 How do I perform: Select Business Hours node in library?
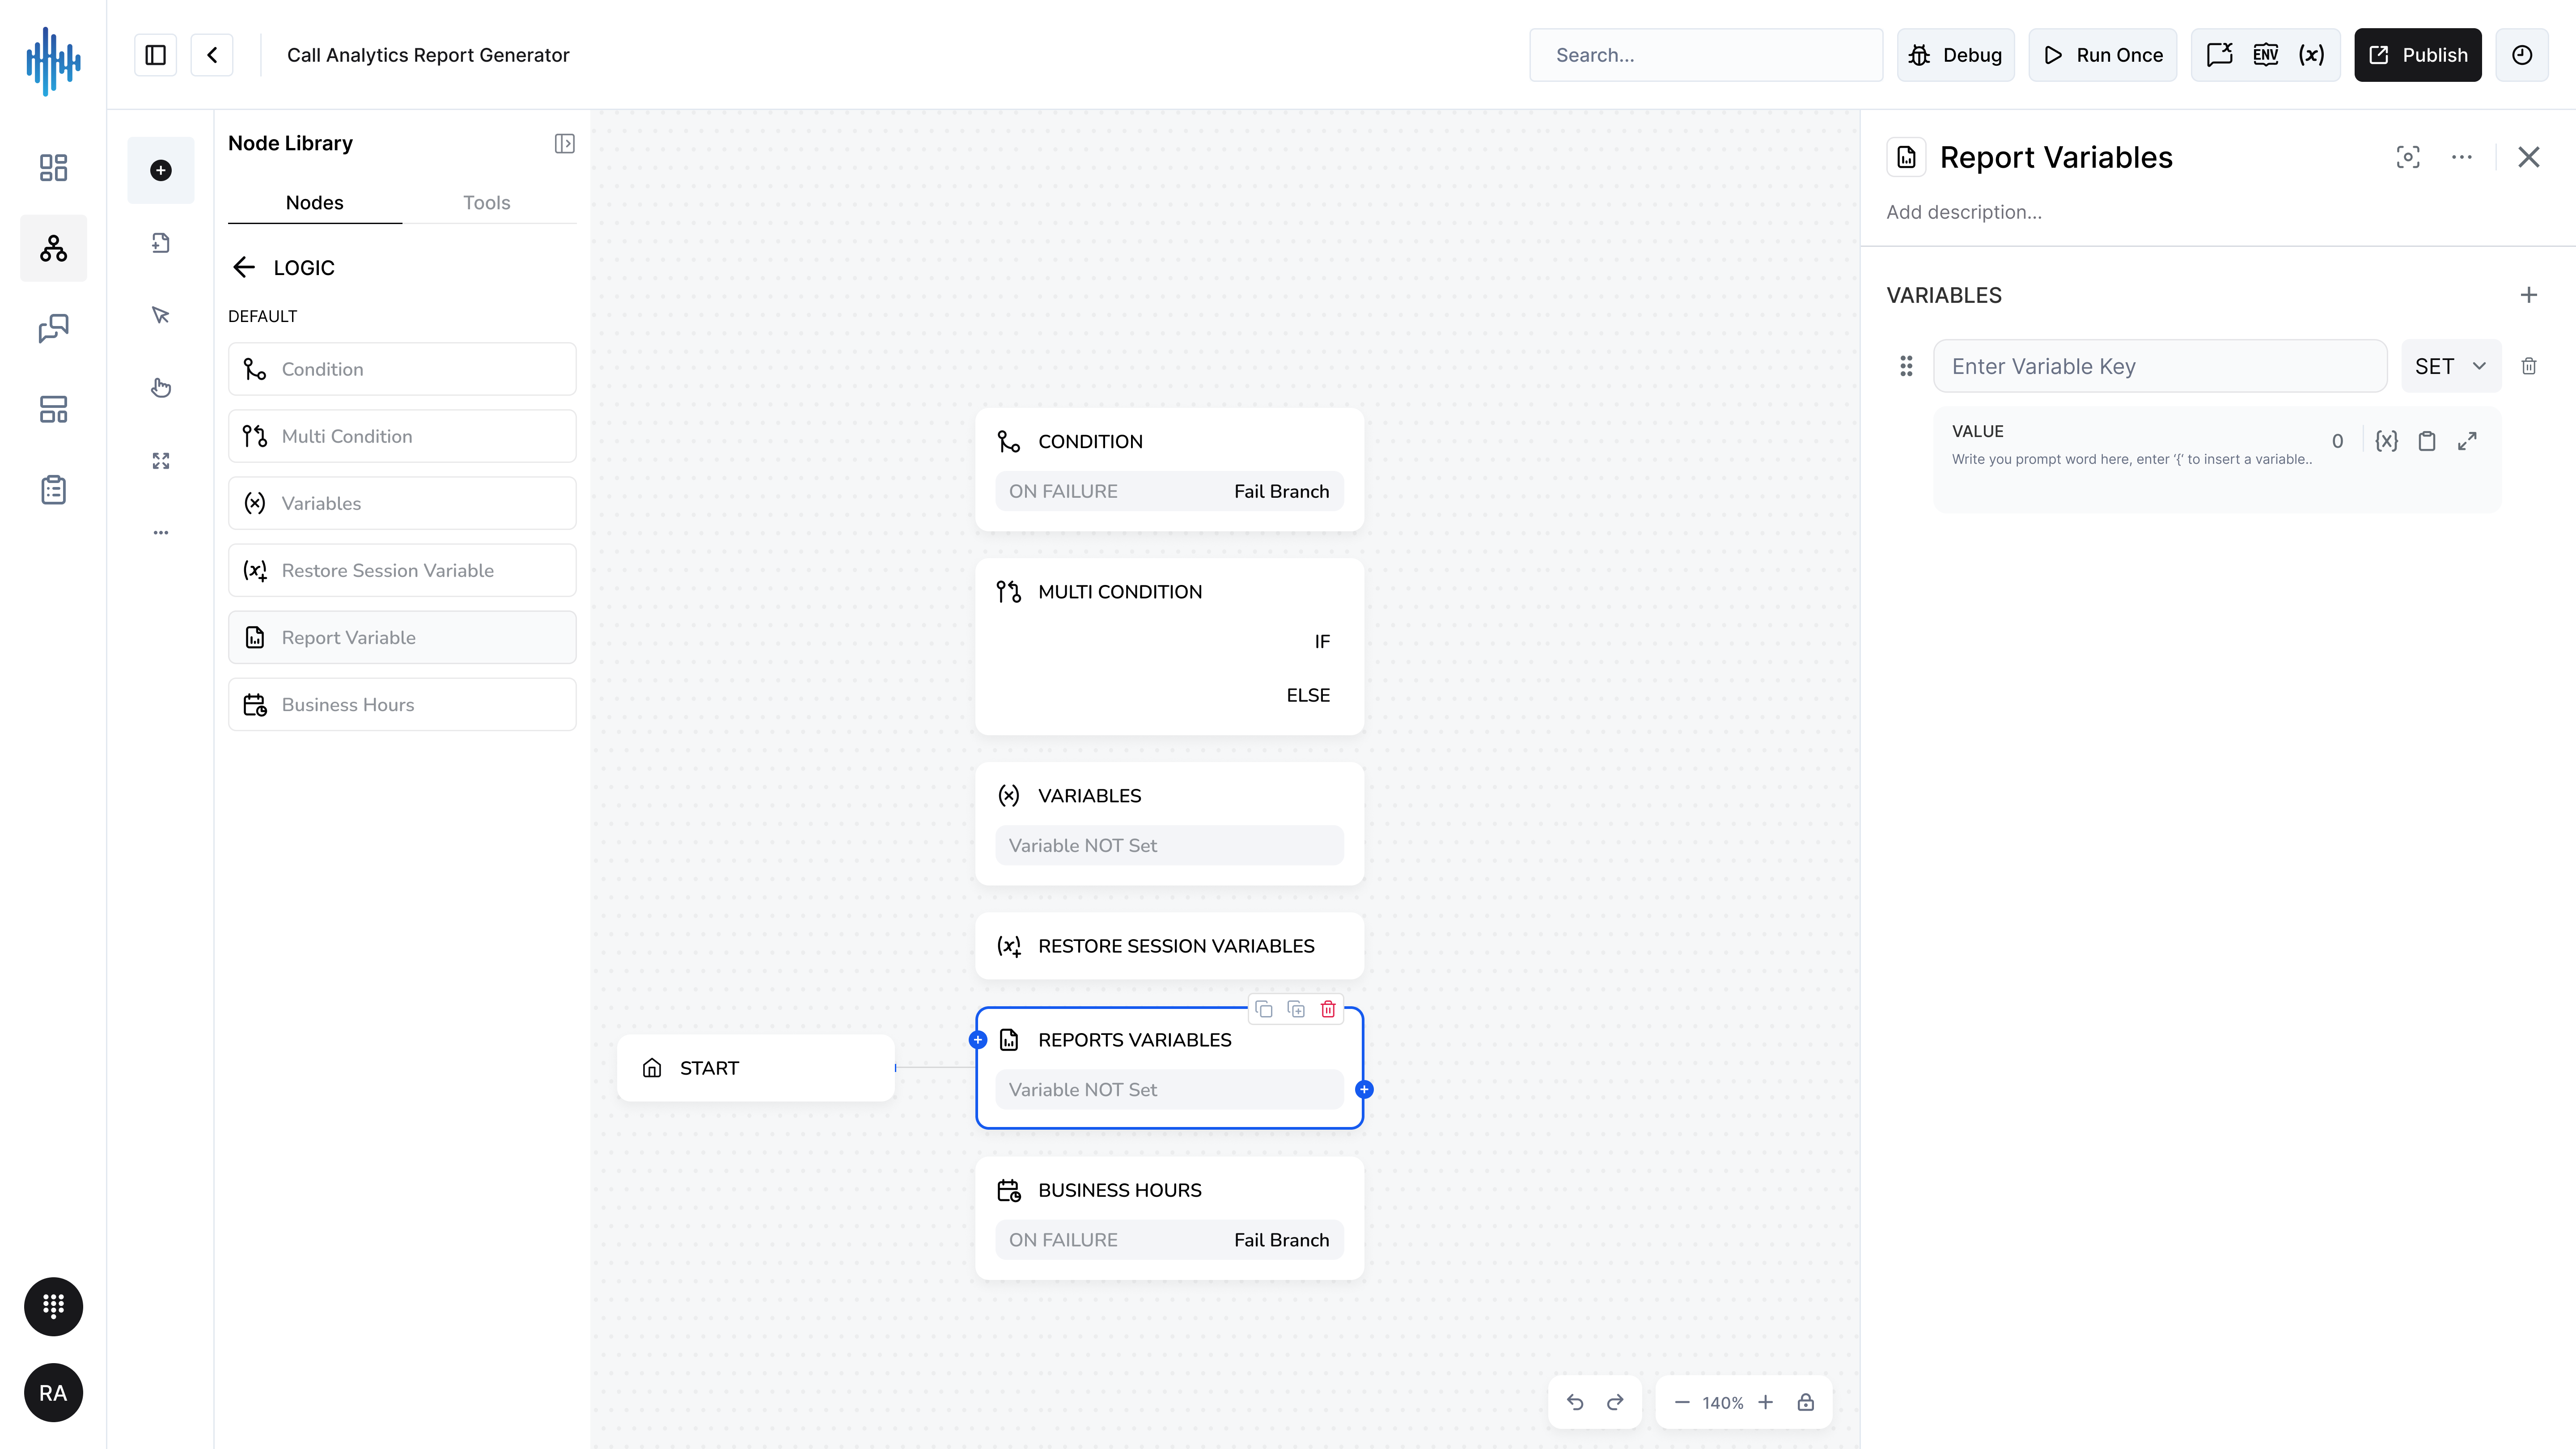coord(402,704)
